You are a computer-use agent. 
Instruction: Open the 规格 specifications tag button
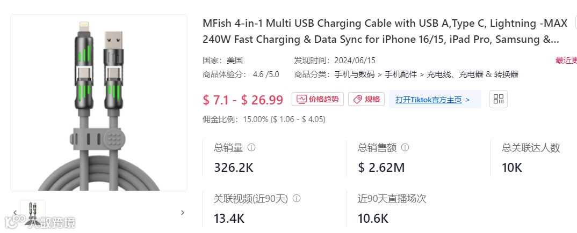click(366, 99)
